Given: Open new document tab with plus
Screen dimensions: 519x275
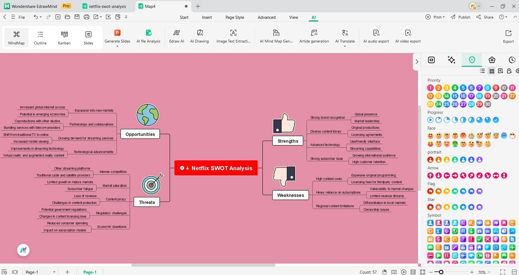Looking at the screenshot, I should point(198,6).
